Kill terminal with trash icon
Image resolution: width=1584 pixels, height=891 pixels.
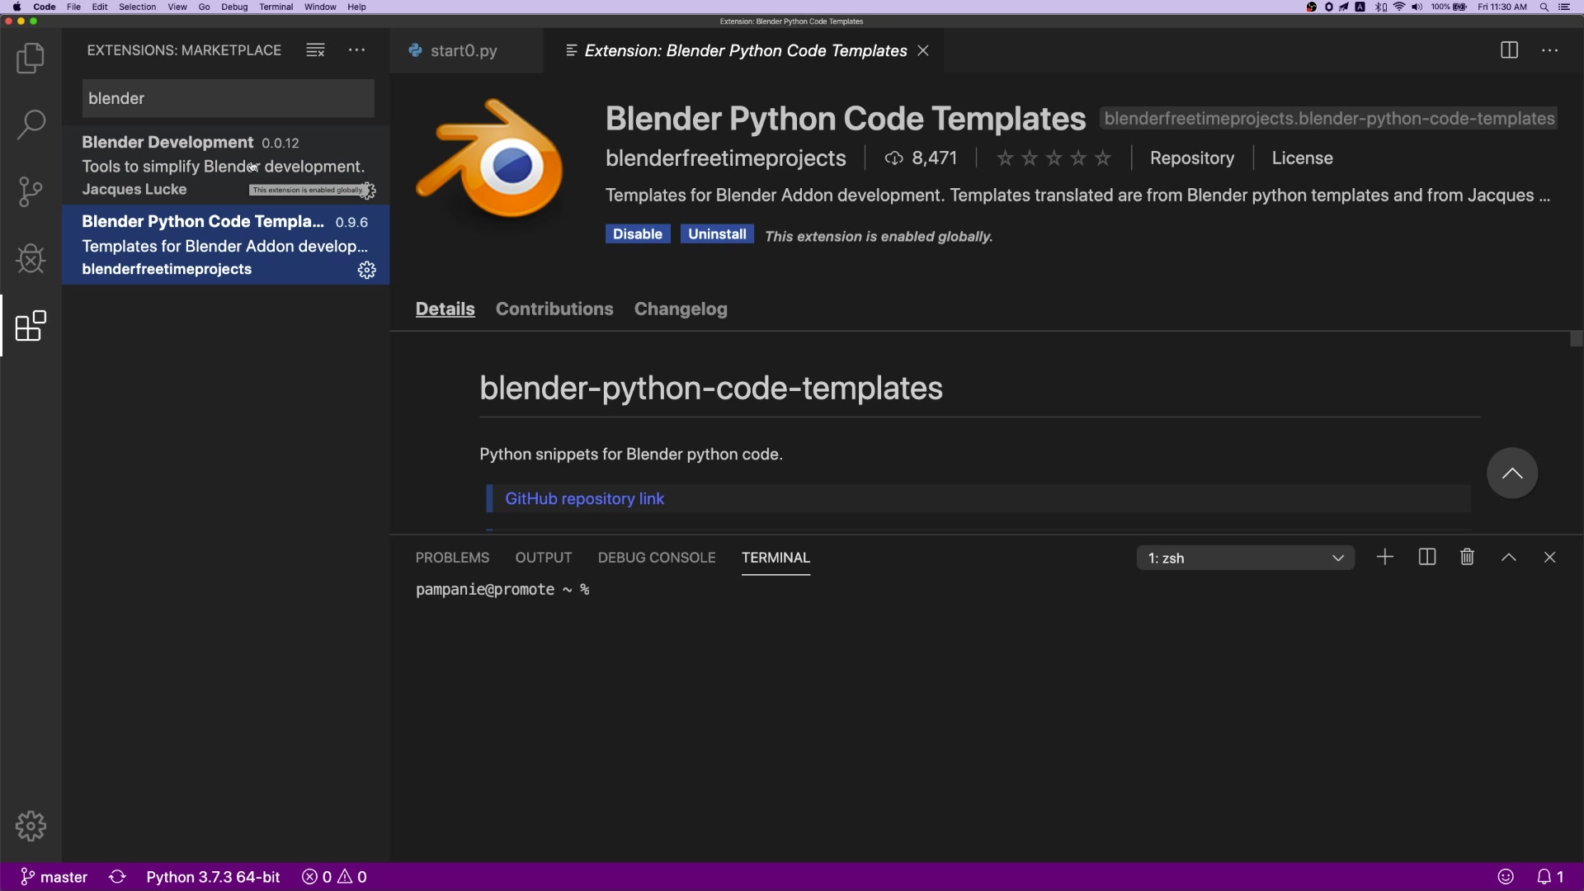coord(1467,558)
